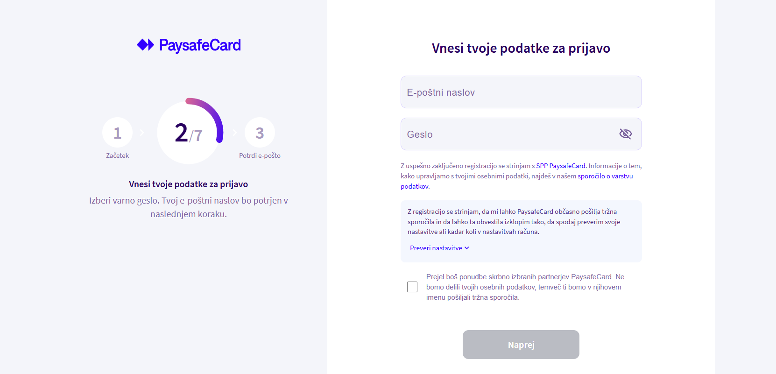Screen dimensions: 776x374
Task: Click the Začetek step label
Action: click(117, 155)
